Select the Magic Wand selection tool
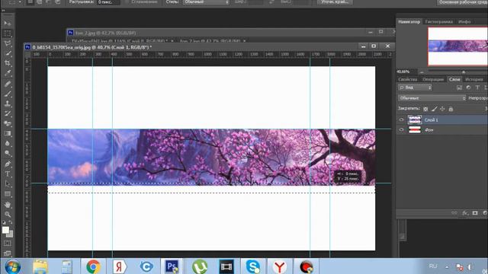The image size is (488, 274). (x=8, y=53)
